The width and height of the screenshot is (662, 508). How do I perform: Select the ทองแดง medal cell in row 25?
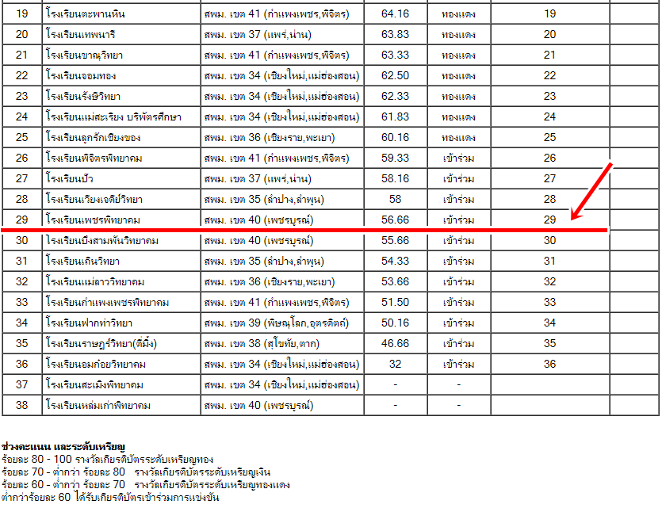(x=458, y=137)
